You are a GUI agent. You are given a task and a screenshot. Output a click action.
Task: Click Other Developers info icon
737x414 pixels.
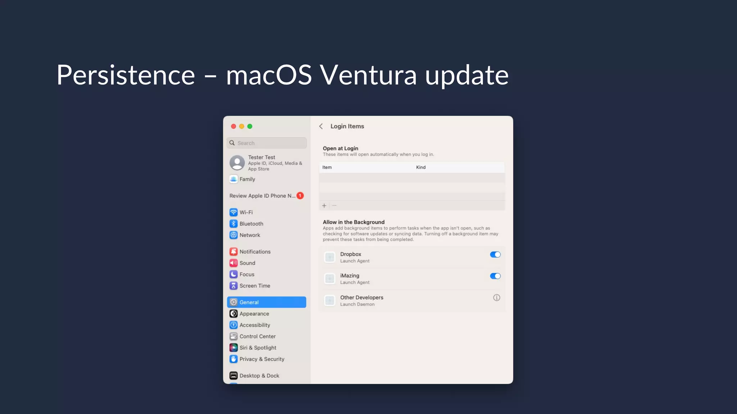497,298
